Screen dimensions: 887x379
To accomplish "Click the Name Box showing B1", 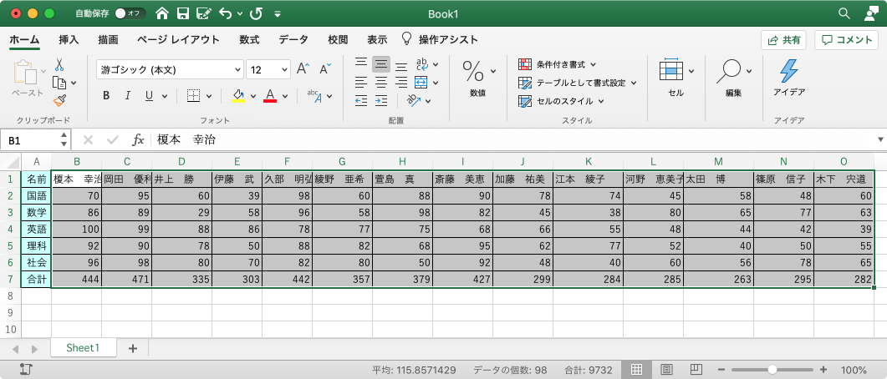I will tap(30, 140).
